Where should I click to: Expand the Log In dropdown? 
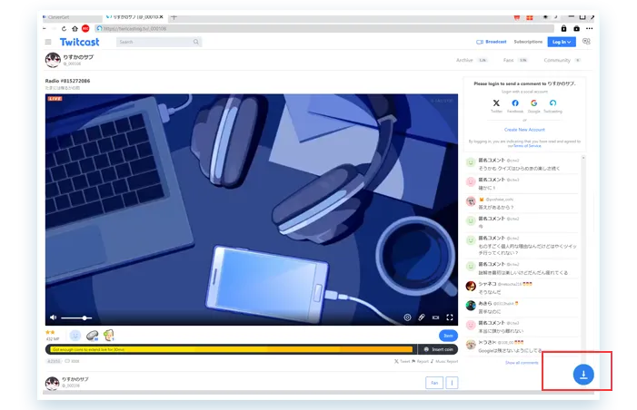click(562, 42)
